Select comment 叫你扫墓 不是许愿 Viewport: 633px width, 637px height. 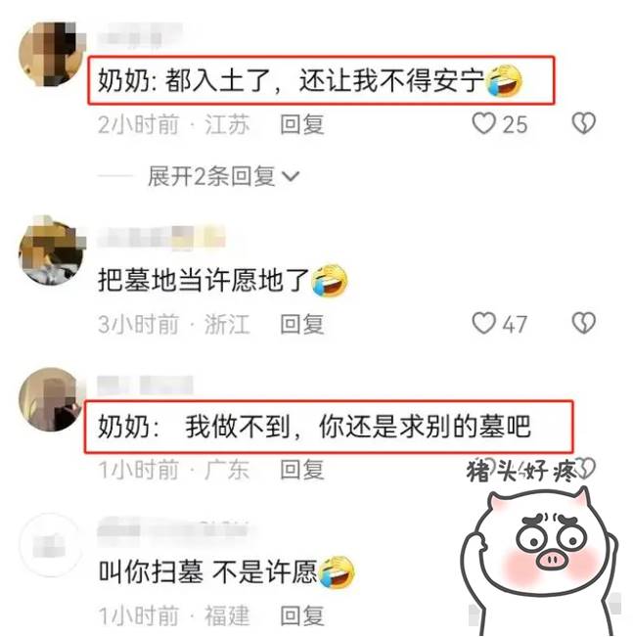tap(207, 571)
